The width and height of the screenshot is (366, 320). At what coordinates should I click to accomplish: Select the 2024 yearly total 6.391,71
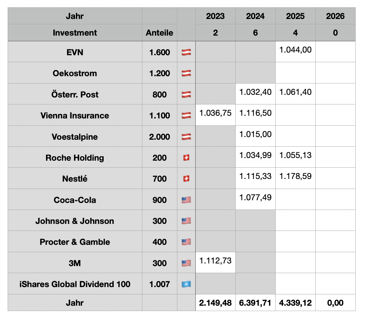coord(255,303)
